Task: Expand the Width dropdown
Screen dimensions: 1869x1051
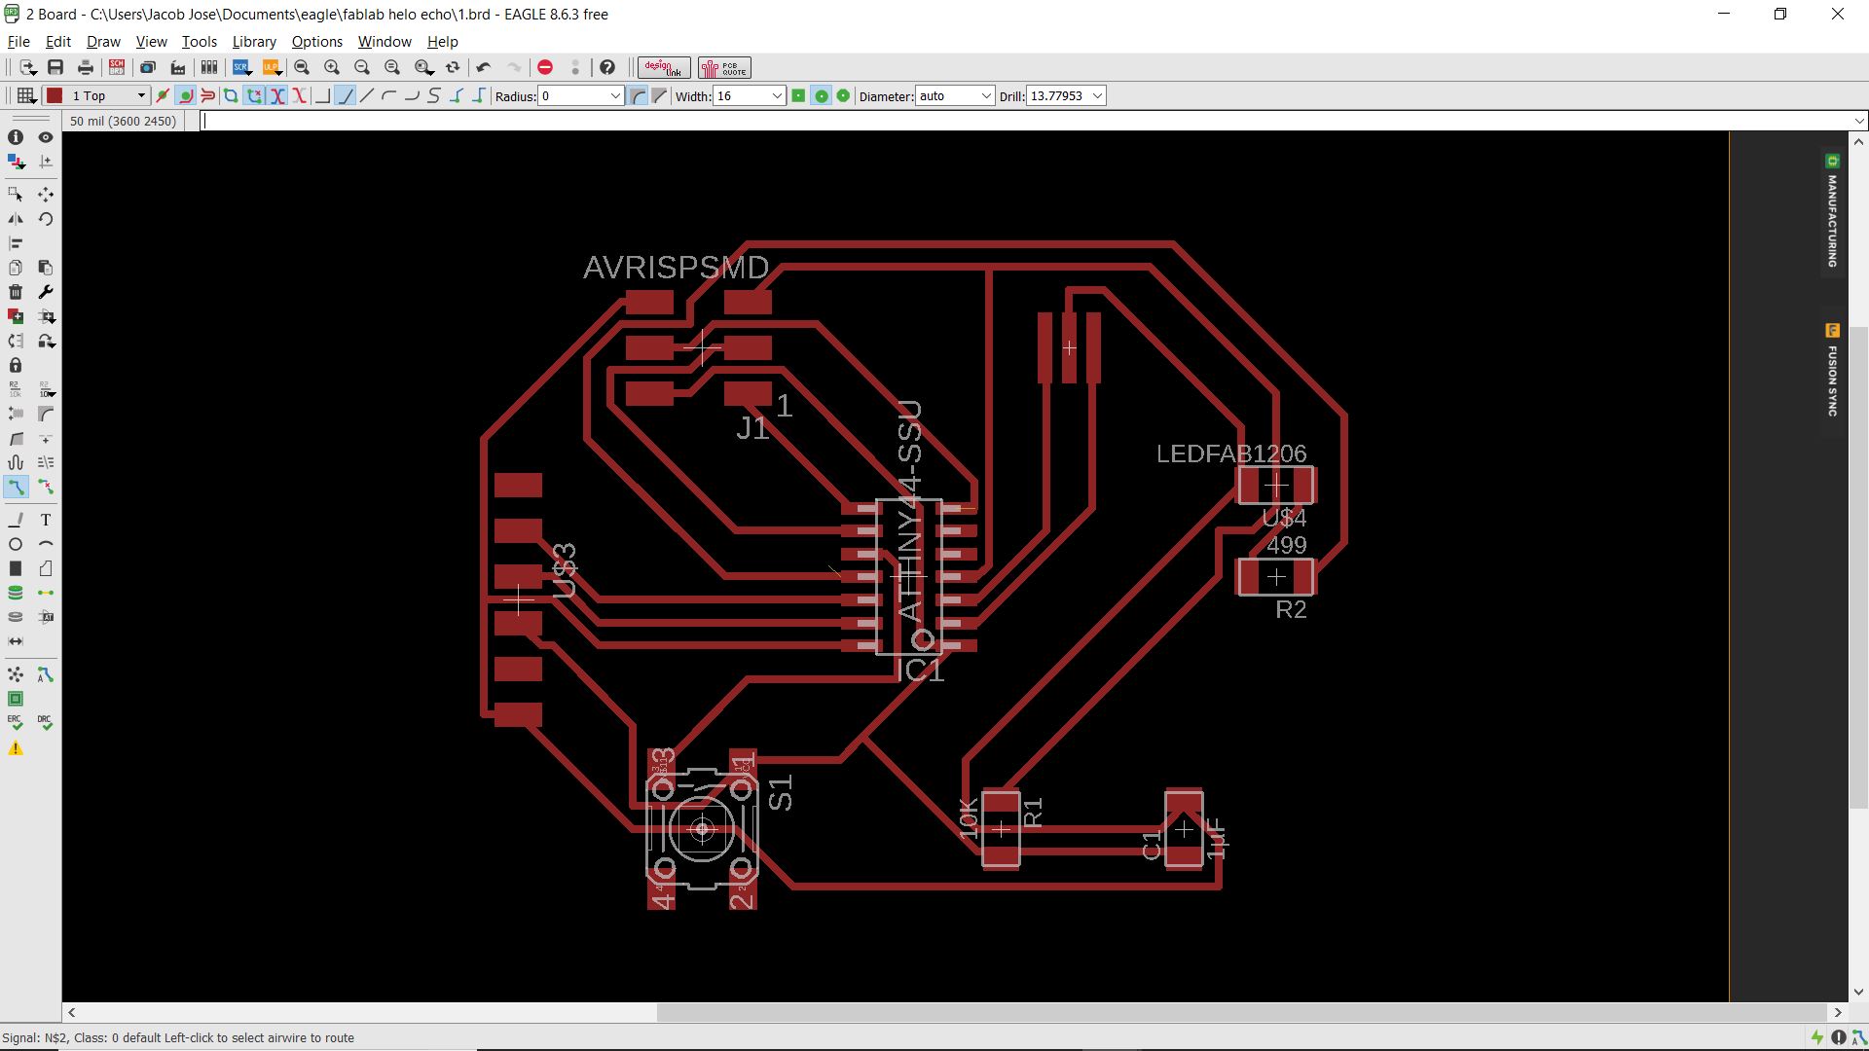Action: click(777, 95)
